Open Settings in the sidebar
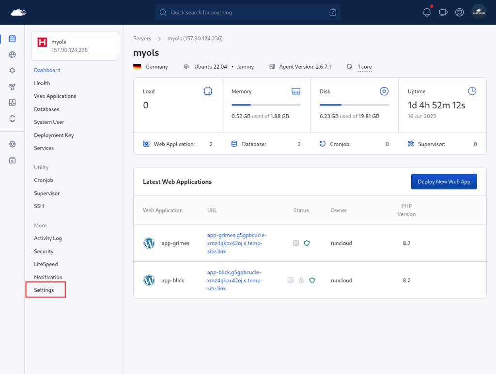The height and width of the screenshot is (374, 496). [44, 290]
